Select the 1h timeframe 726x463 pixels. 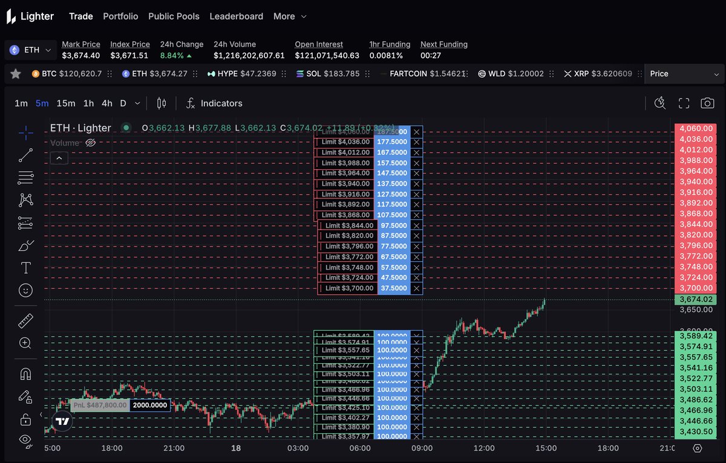88,103
